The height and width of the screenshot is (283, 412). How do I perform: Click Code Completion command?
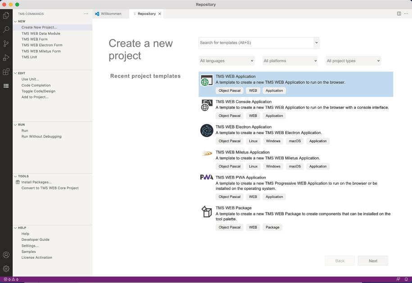(x=36, y=85)
